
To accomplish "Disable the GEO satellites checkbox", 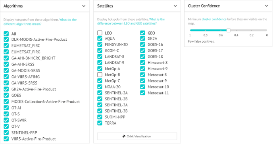I will click(x=142, y=33).
